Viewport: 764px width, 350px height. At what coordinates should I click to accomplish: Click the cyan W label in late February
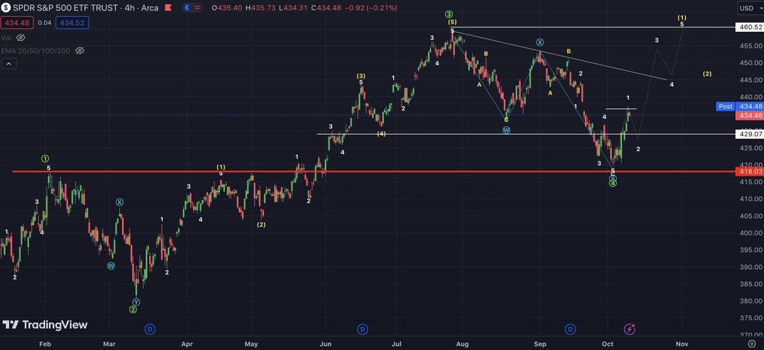tap(111, 265)
